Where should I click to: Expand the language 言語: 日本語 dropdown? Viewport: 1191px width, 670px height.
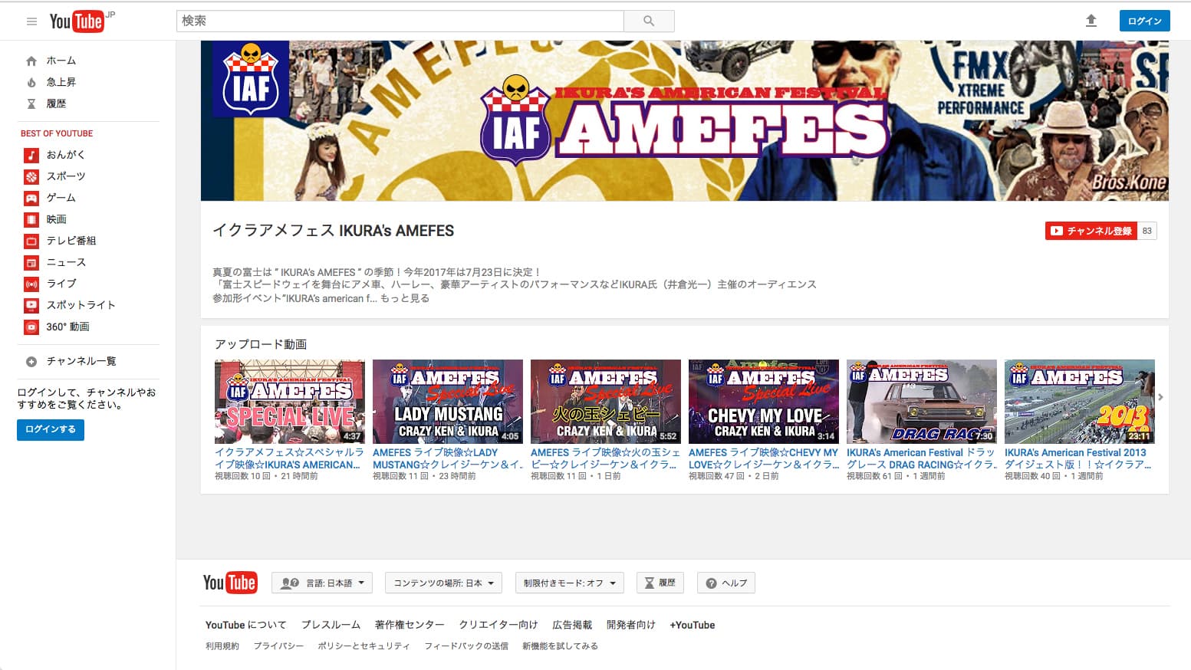click(x=322, y=583)
